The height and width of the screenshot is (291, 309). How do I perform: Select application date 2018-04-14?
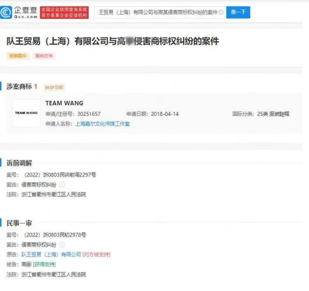165,114
